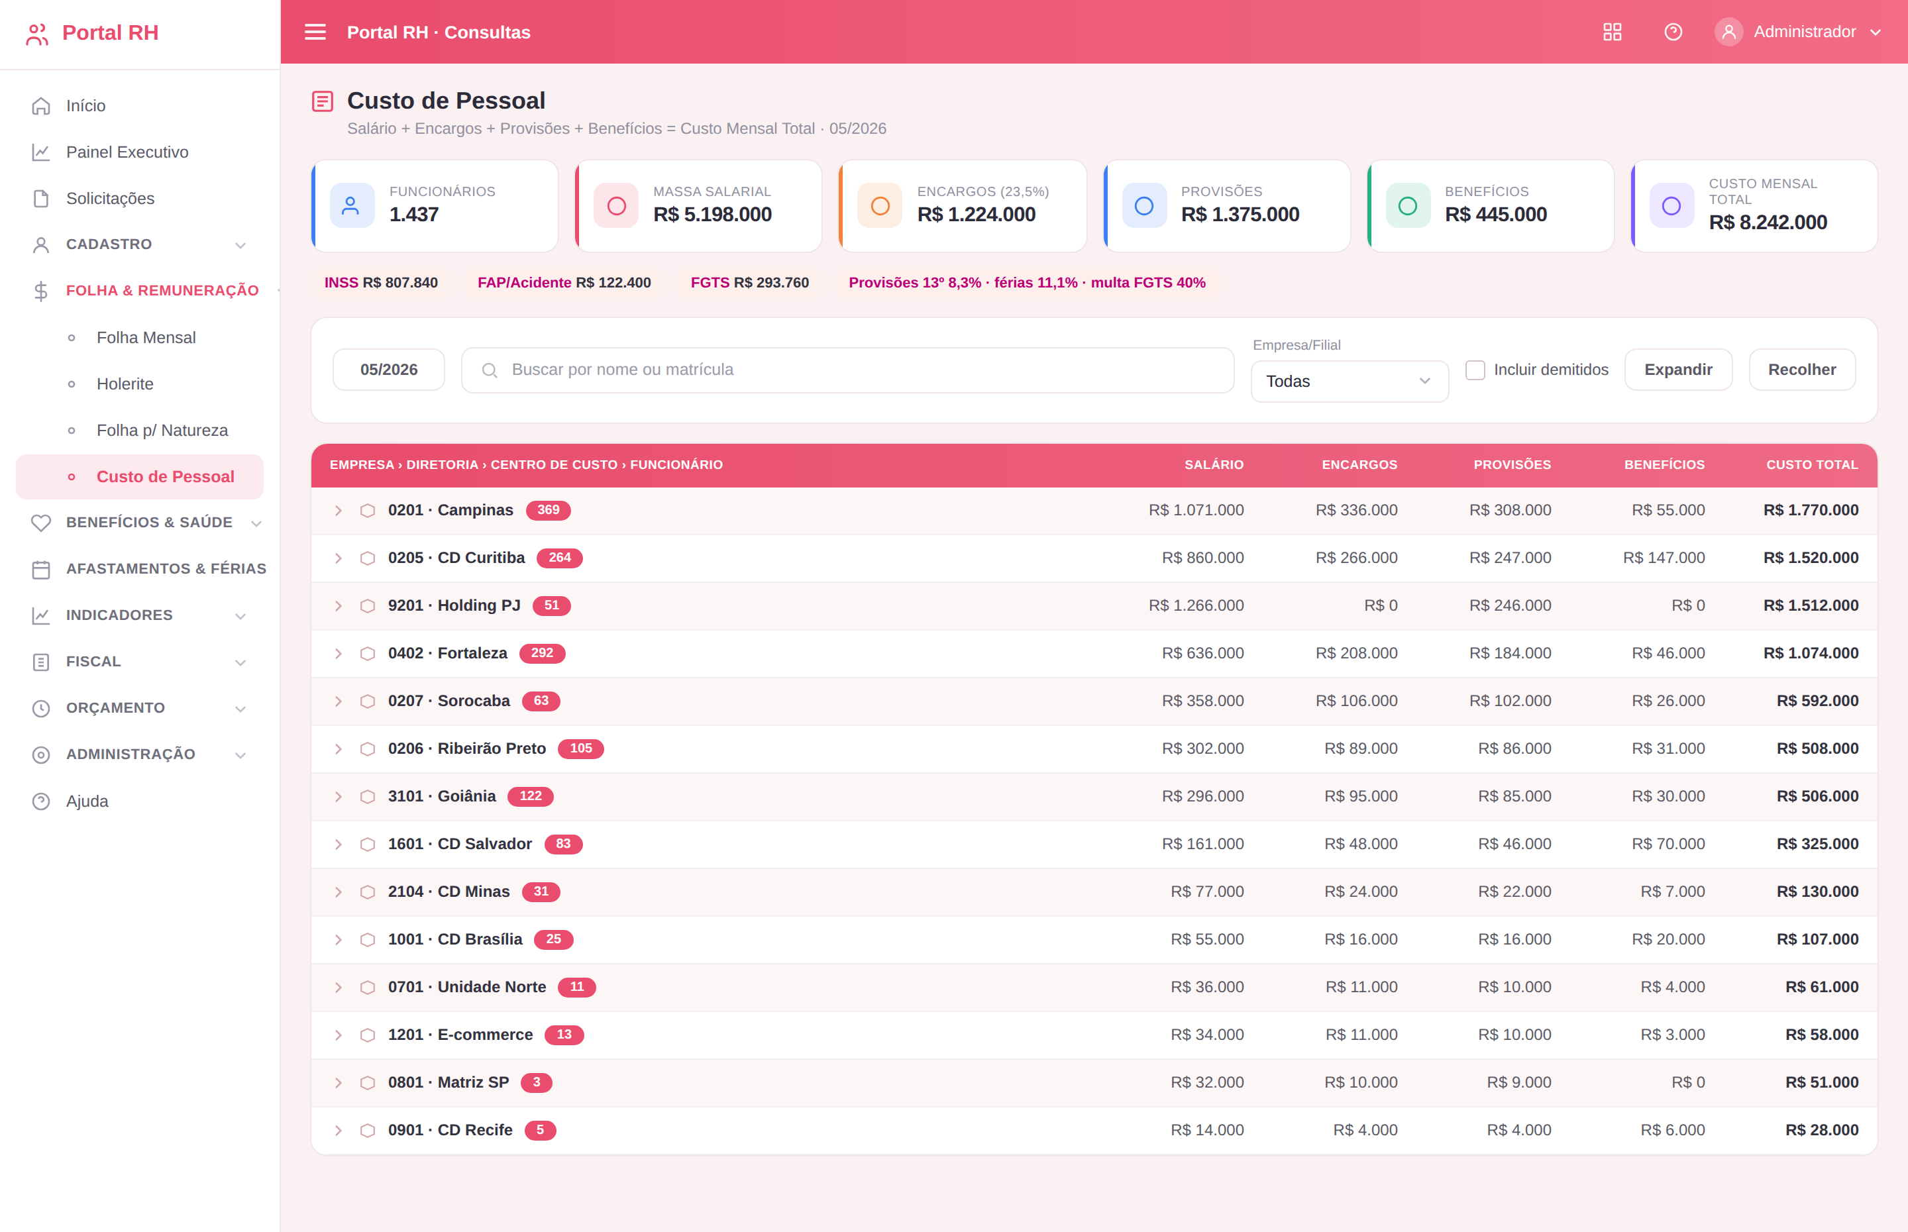The image size is (1908, 1232).
Task: Click the Portal RH logo icon
Action: [37, 33]
